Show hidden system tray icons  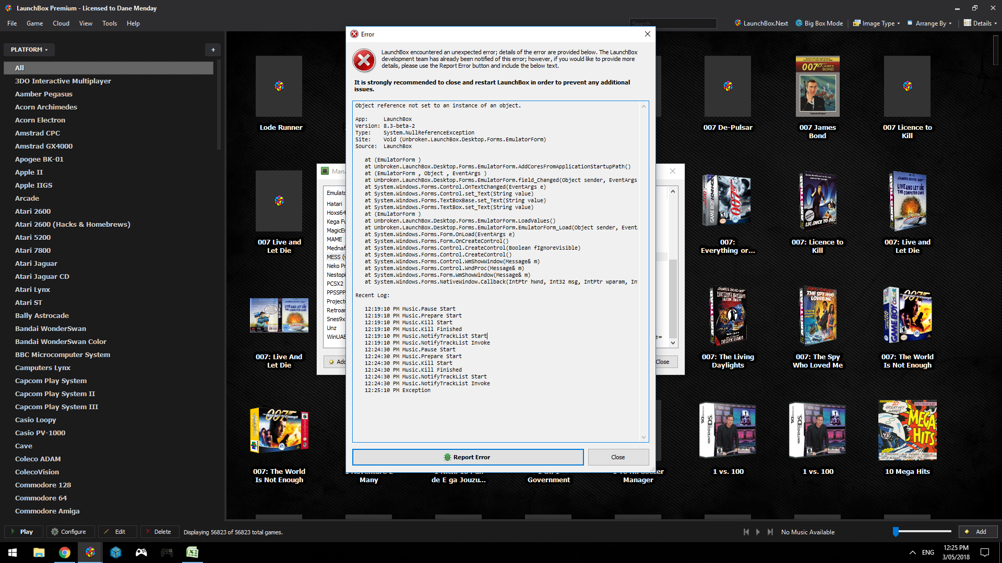point(912,553)
